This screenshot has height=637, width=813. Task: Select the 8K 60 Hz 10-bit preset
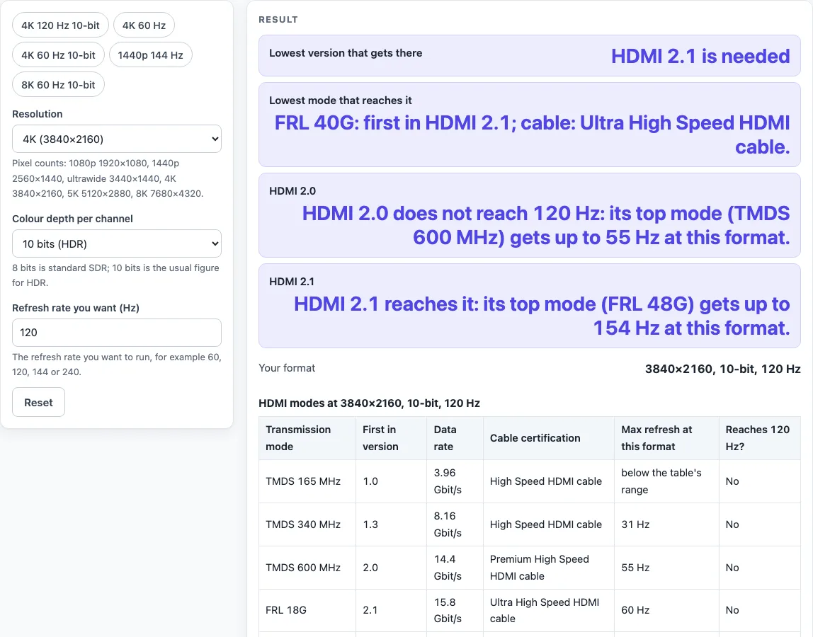[58, 84]
